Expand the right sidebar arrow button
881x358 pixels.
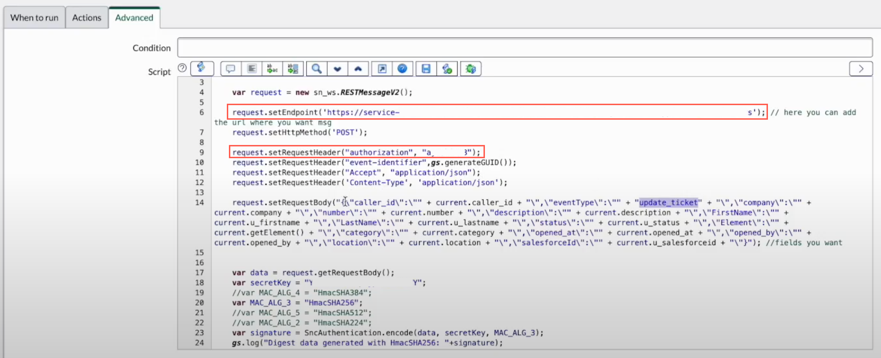861,69
